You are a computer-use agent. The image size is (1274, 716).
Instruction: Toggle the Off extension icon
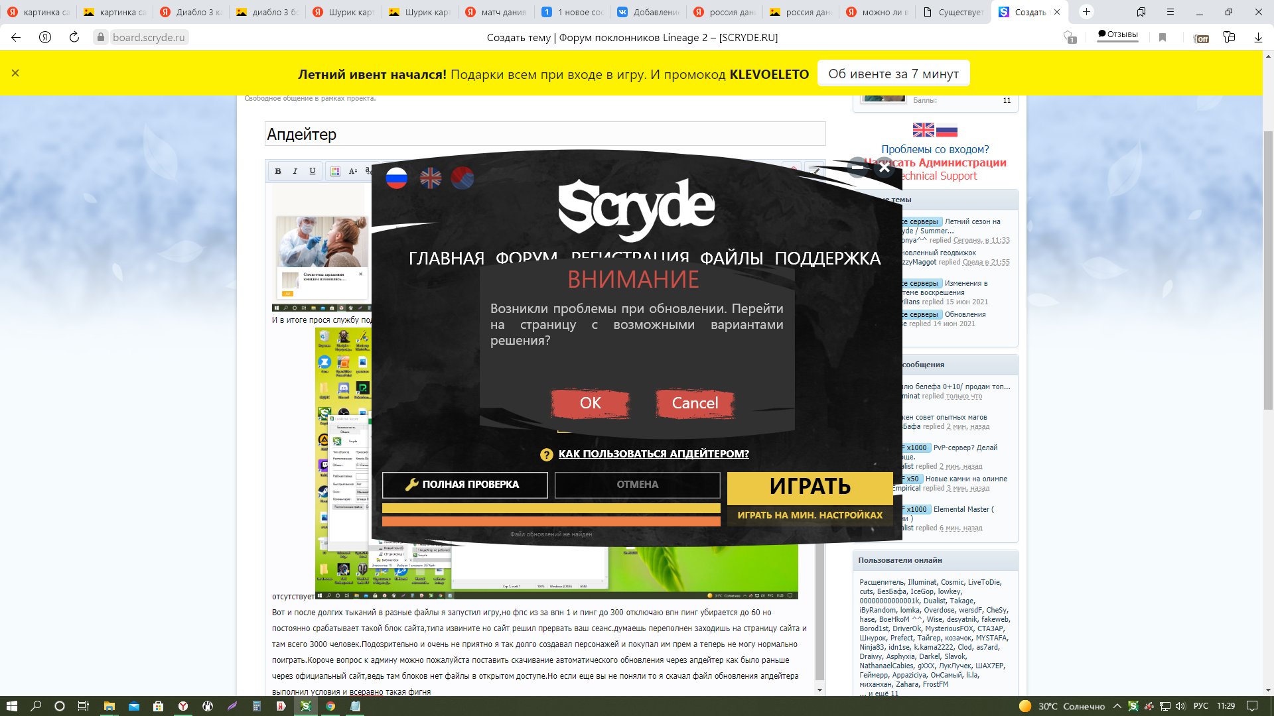click(1200, 38)
